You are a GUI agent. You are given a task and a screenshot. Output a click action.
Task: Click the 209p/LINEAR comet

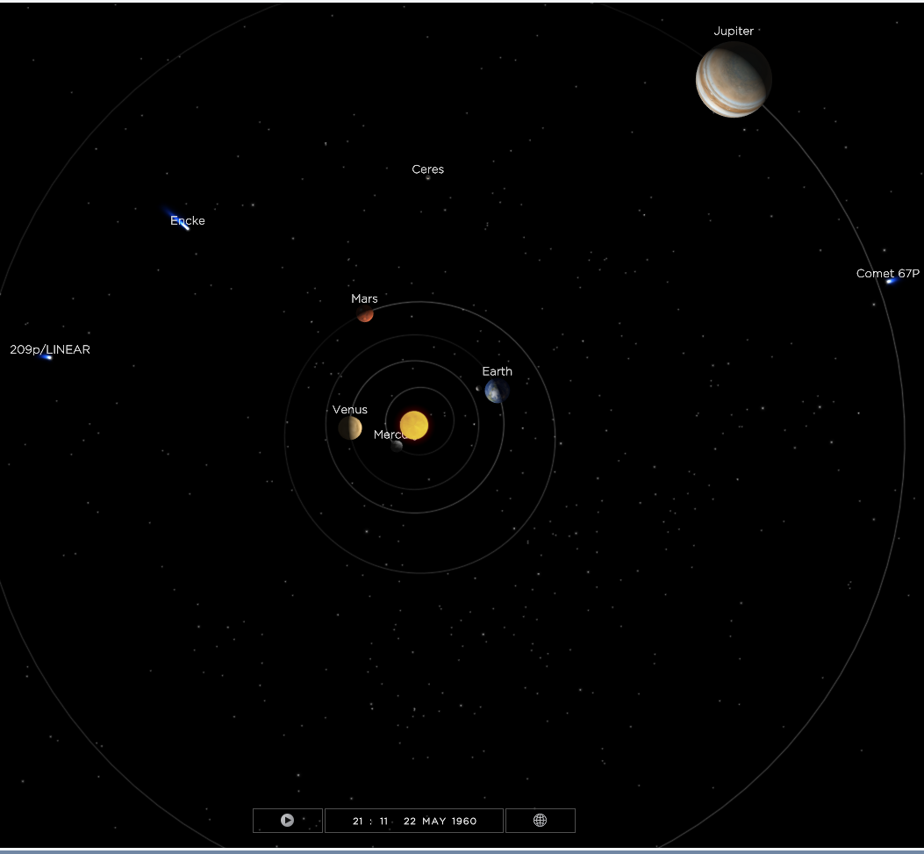[47, 357]
